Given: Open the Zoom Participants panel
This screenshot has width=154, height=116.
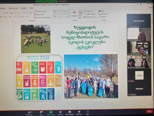Looking at the screenshot, I should 29,113.
